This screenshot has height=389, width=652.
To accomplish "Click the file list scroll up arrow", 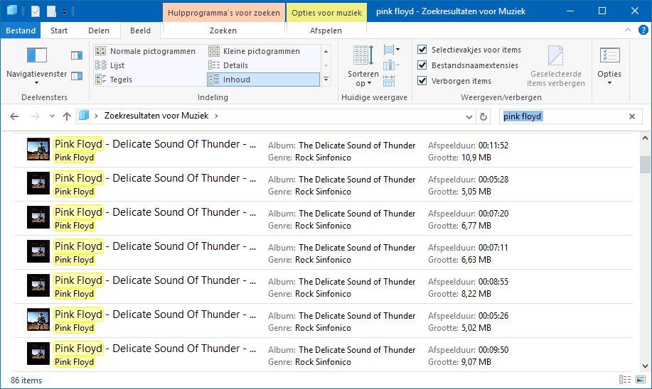I will pos(645,138).
